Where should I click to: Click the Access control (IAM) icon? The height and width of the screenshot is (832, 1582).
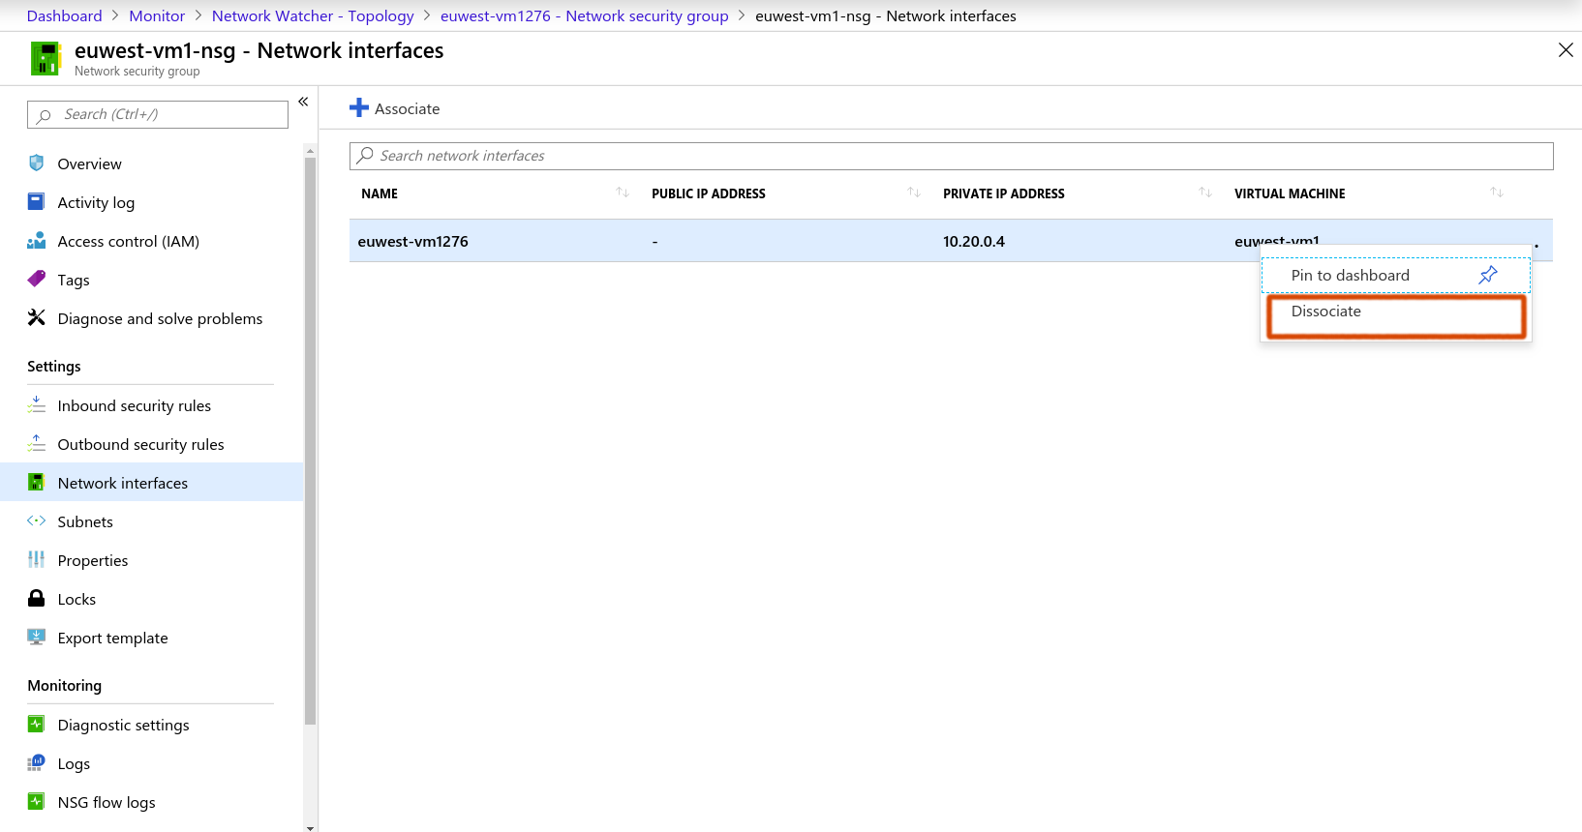(37, 240)
